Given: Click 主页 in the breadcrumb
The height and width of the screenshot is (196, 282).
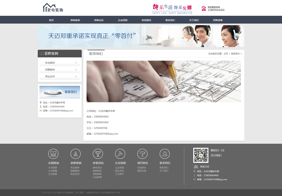Looking at the screenshot, I should 226,54.
